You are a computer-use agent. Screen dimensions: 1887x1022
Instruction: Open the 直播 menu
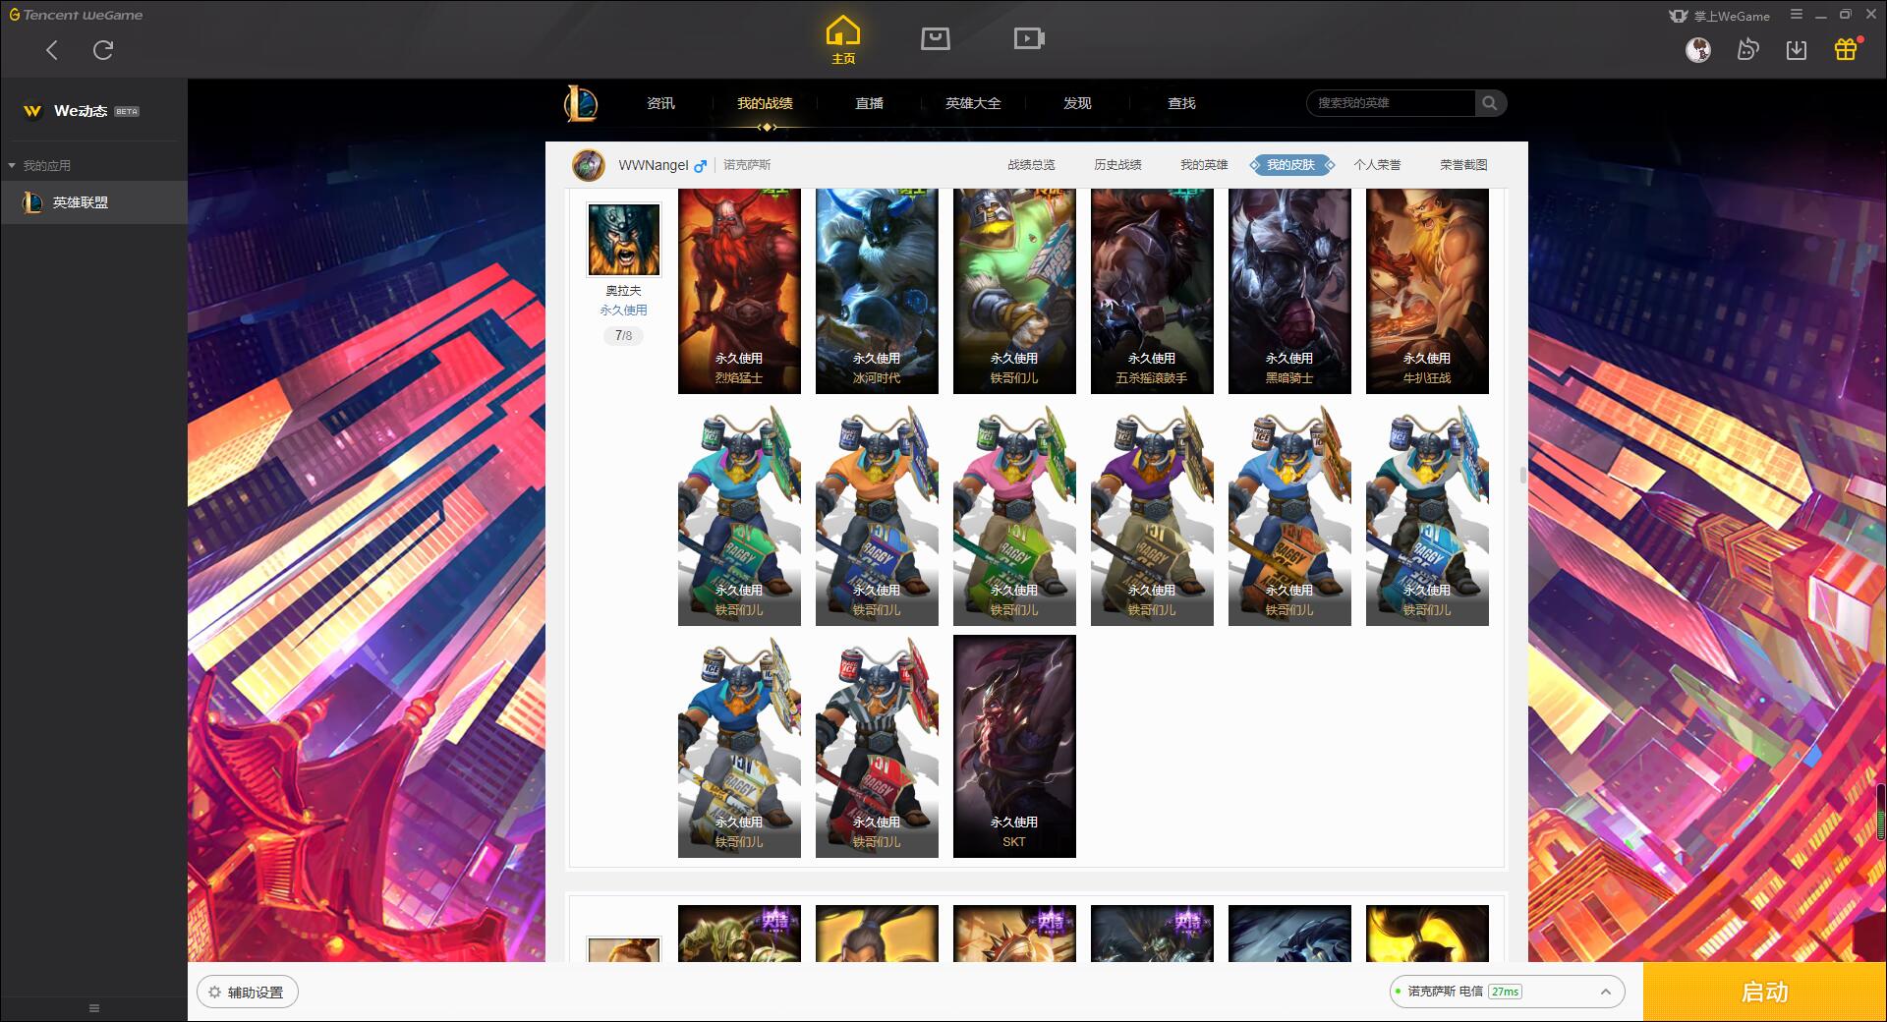click(869, 103)
